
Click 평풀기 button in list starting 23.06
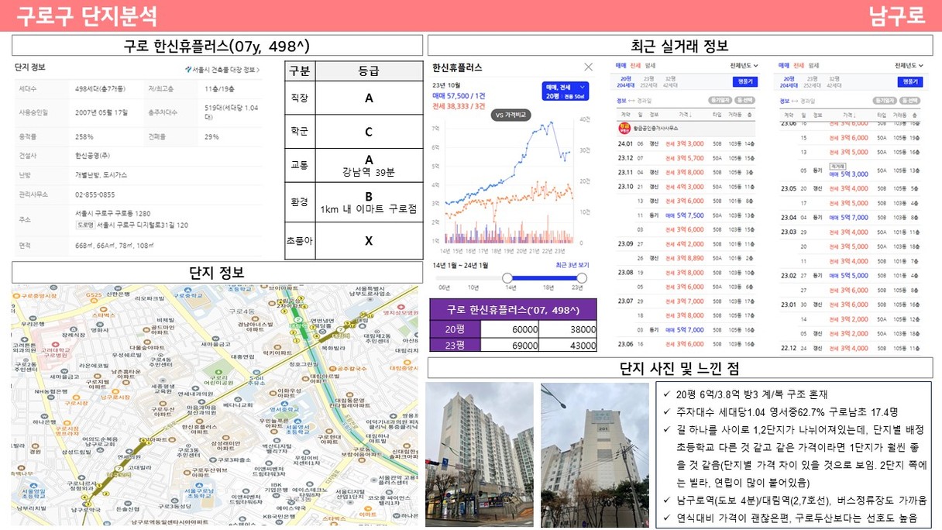coord(910,81)
